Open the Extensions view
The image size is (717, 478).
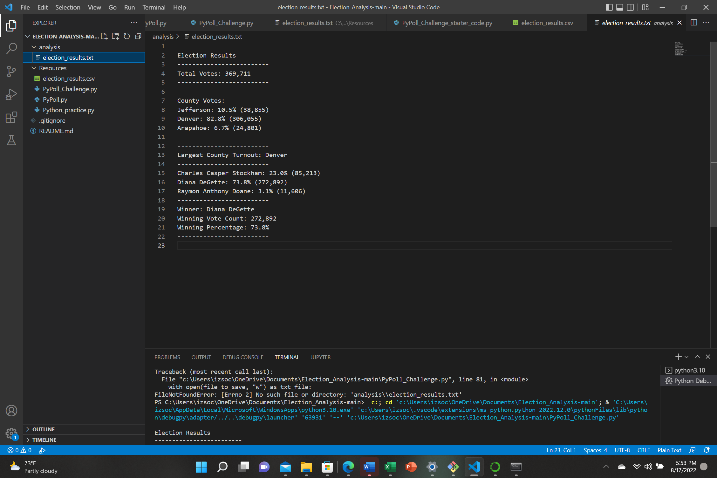pos(11,117)
